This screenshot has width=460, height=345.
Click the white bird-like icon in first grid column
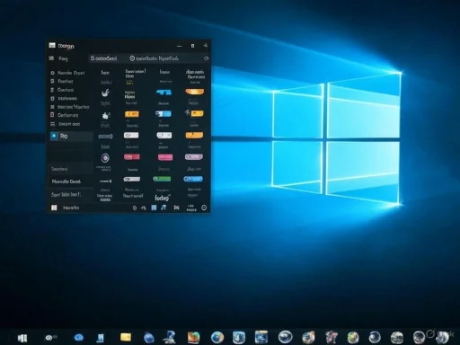(x=105, y=93)
